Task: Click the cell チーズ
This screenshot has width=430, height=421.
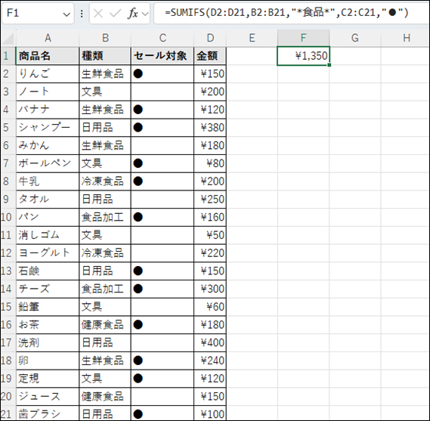Action: [48, 289]
